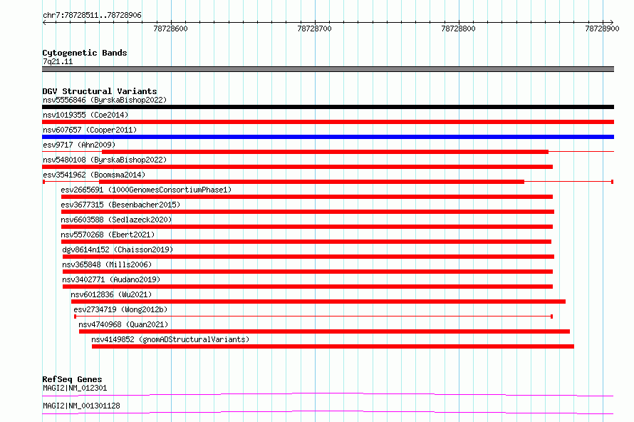Open MAGI2|NM_012301 gene label
634x422 pixels.
[x=75, y=388]
